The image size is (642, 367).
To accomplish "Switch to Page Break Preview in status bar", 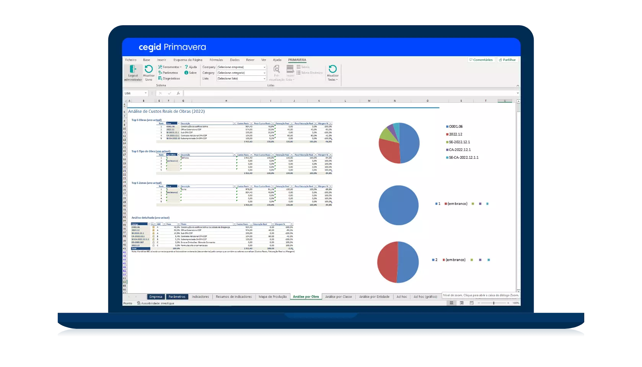I will coord(471,303).
